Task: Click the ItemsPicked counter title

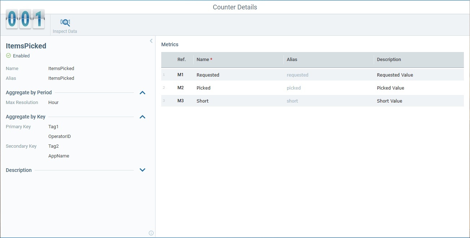Action: pyautogui.click(x=26, y=46)
